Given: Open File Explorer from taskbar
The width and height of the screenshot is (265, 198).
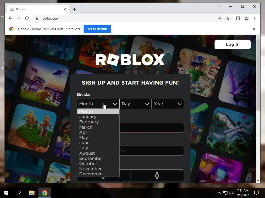Looking at the screenshot, I should 32,193.
